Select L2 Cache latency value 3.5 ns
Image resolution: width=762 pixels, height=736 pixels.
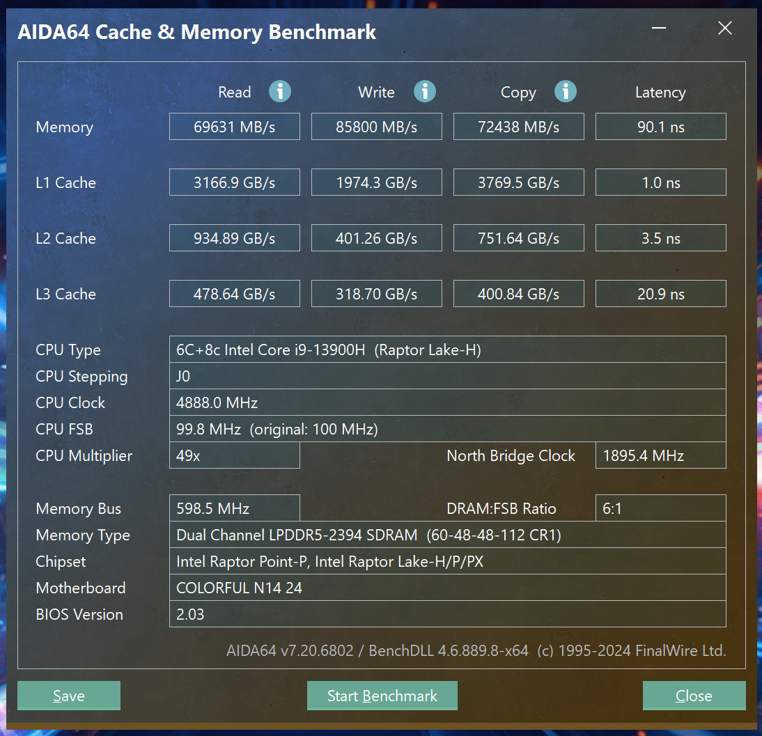click(x=661, y=238)
